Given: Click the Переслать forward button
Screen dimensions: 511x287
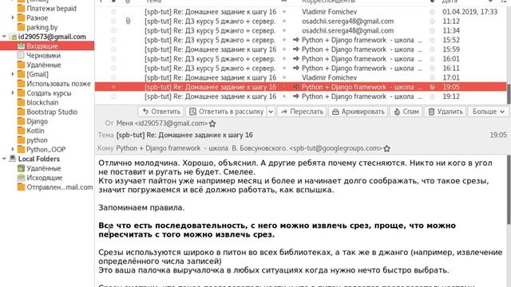Looking at the screenshot, I should tap(302, 112).
